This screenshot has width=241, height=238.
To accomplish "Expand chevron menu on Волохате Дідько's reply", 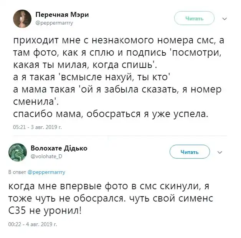I will tap(220, 152).
